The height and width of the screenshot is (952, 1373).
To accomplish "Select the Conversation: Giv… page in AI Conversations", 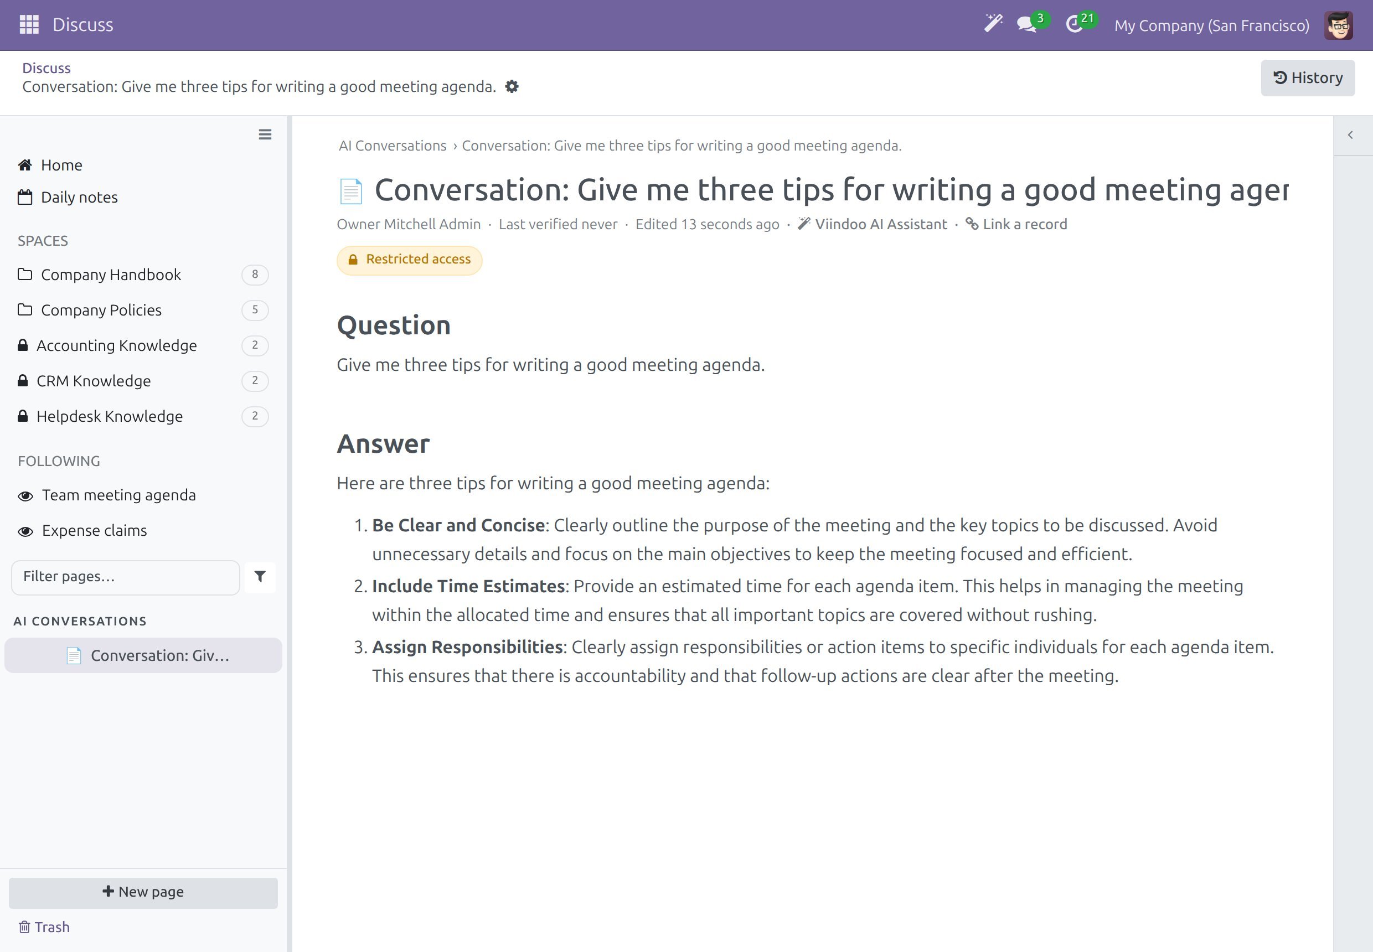I will [143, 655].
